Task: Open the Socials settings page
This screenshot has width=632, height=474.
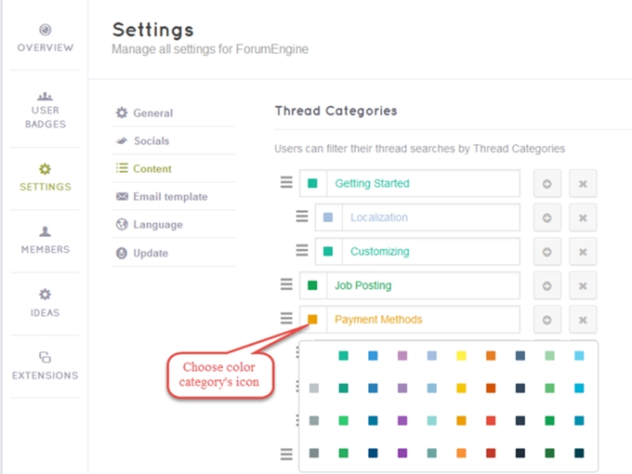Action: tap(151, 141)
